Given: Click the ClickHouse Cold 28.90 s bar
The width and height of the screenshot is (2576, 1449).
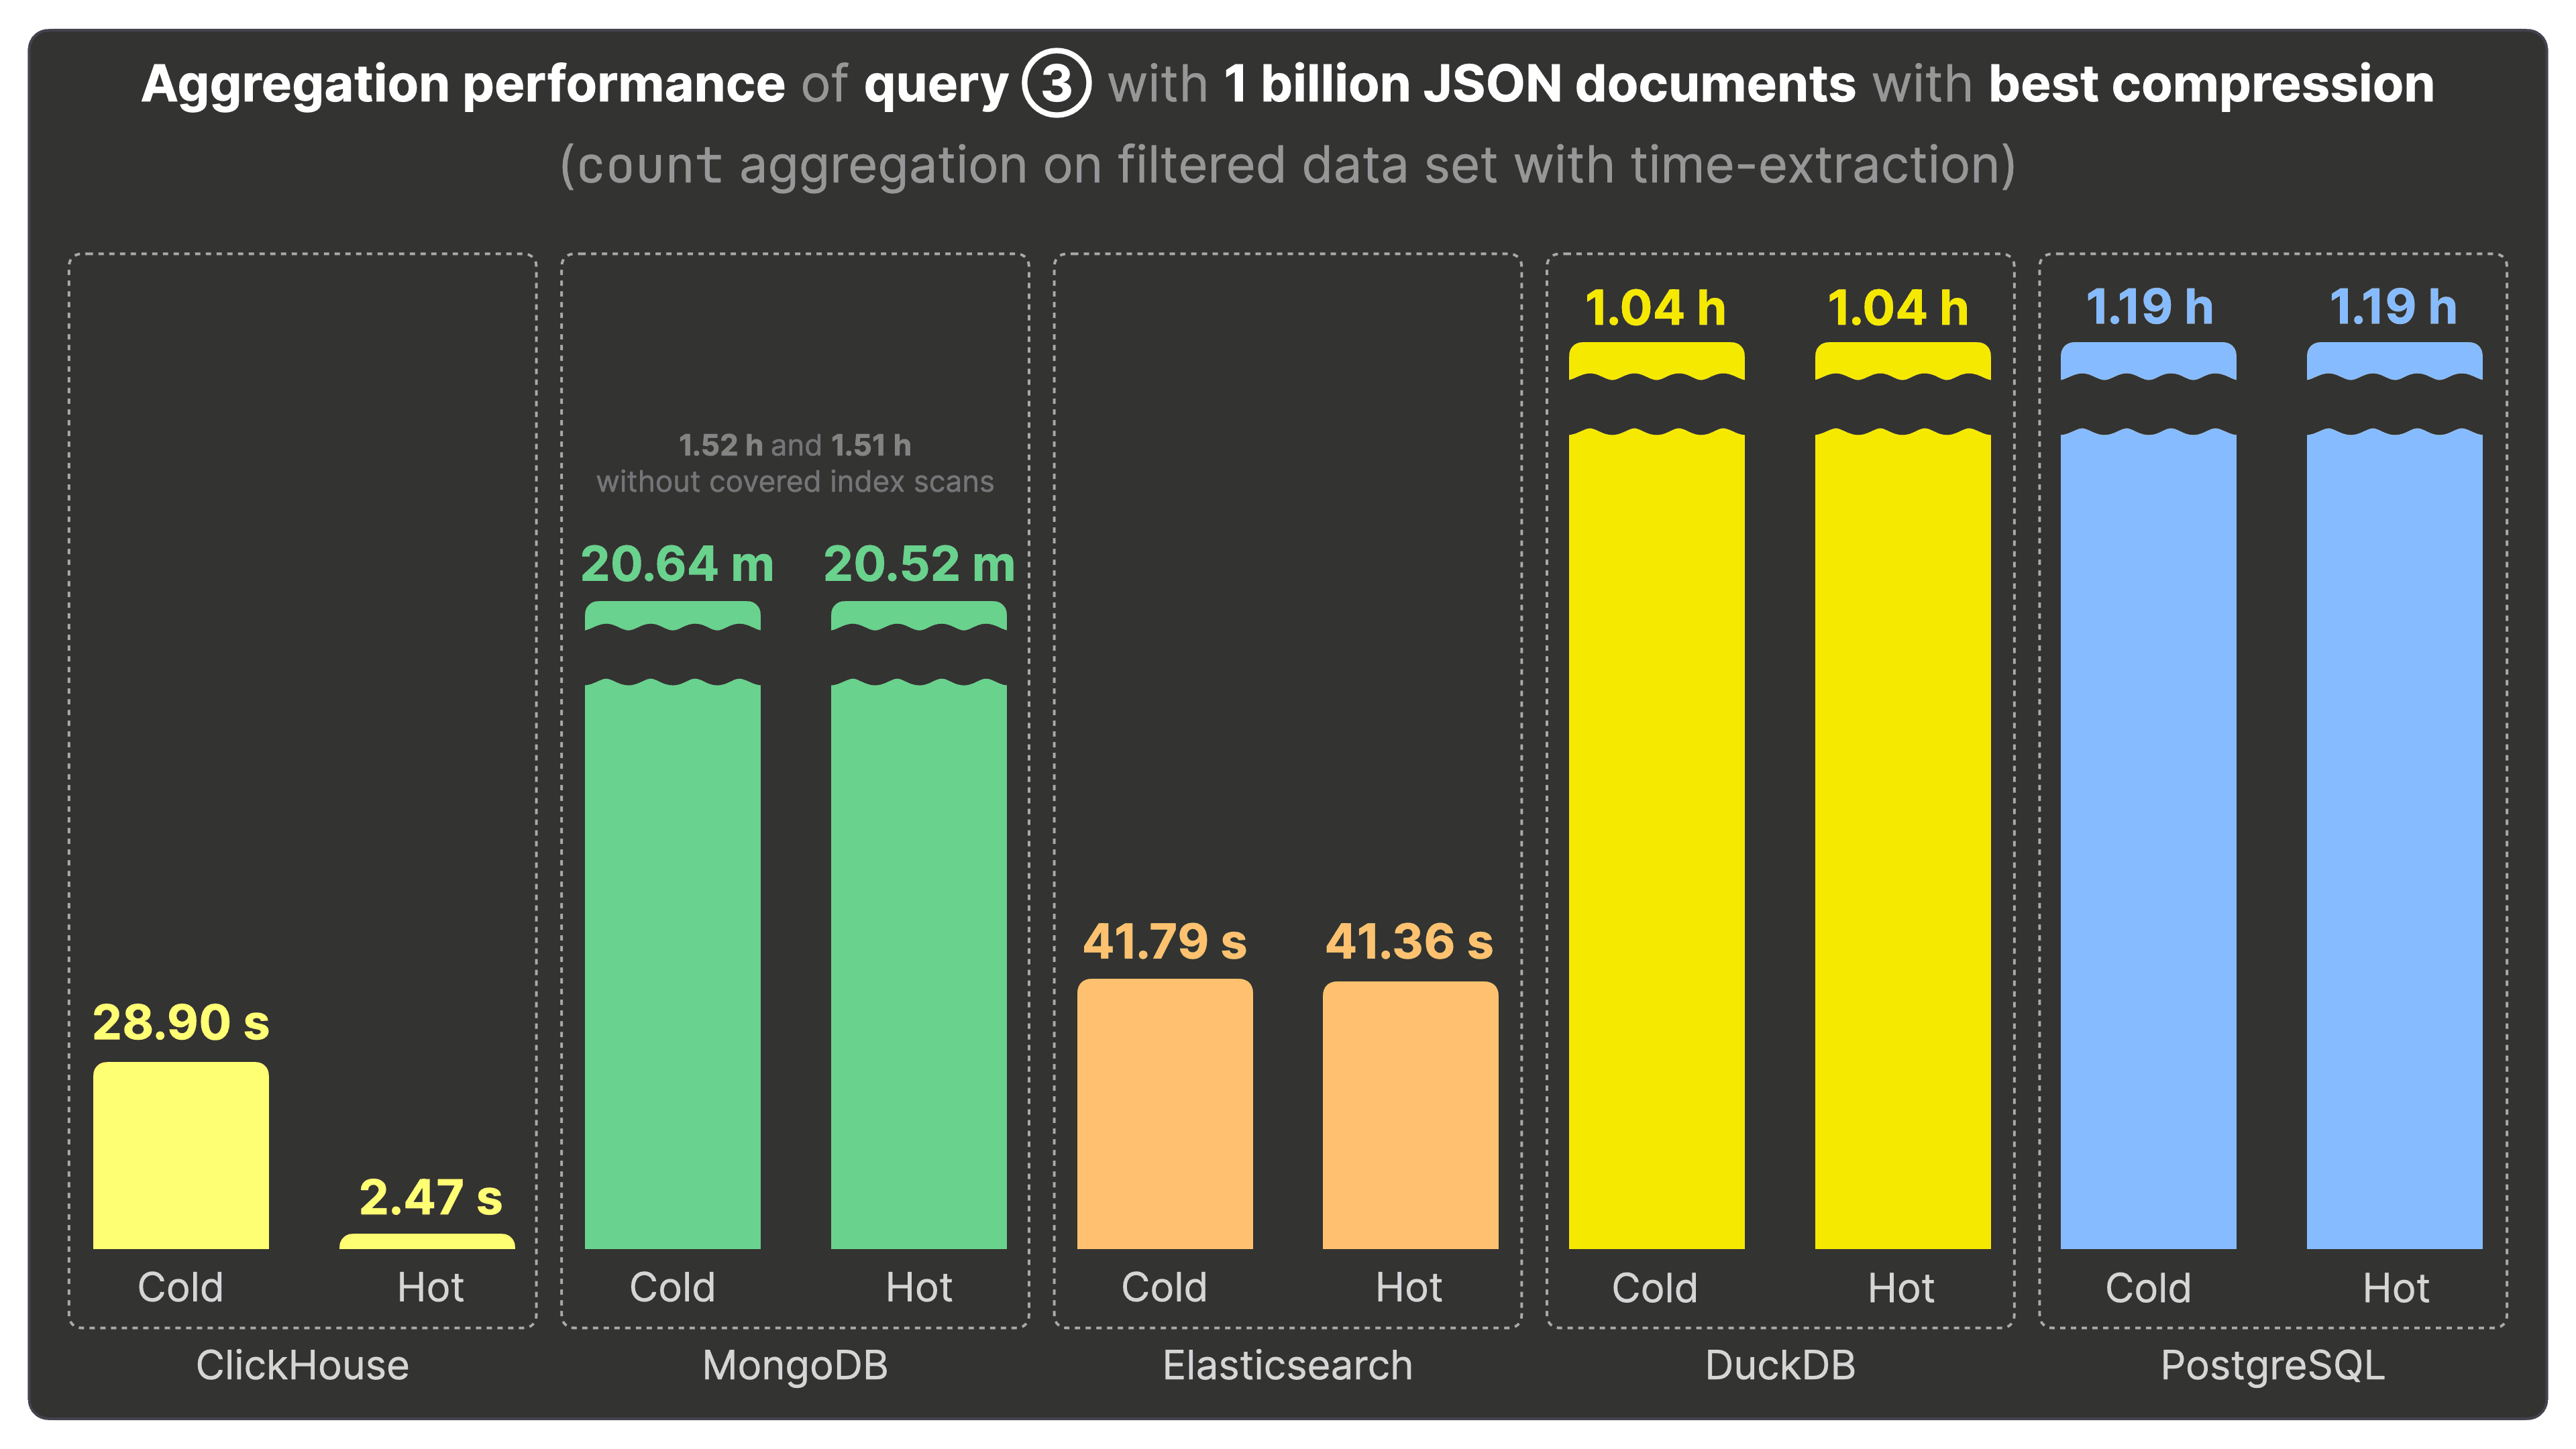Looking at the screenshot, I should pos(181,1155).
